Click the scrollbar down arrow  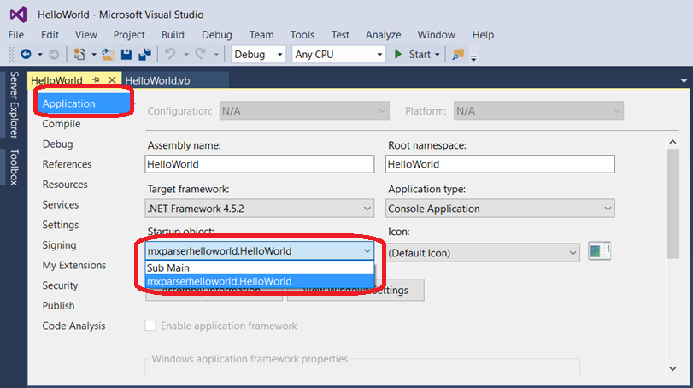pos(672,368)
